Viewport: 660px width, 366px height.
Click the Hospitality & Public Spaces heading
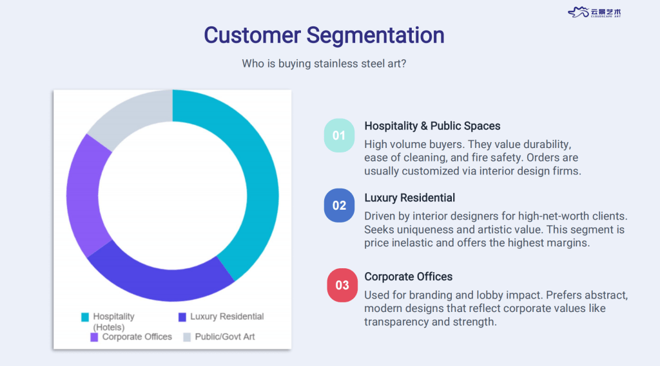(x=432, y=126)
